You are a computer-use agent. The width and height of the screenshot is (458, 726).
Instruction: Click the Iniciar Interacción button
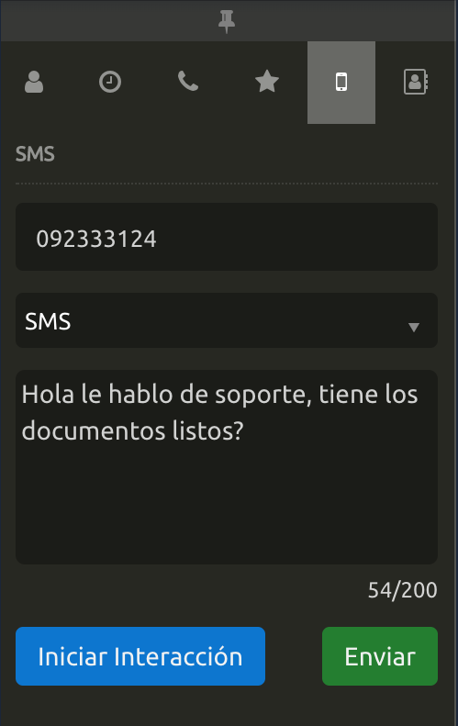click(x=140, y=656)
